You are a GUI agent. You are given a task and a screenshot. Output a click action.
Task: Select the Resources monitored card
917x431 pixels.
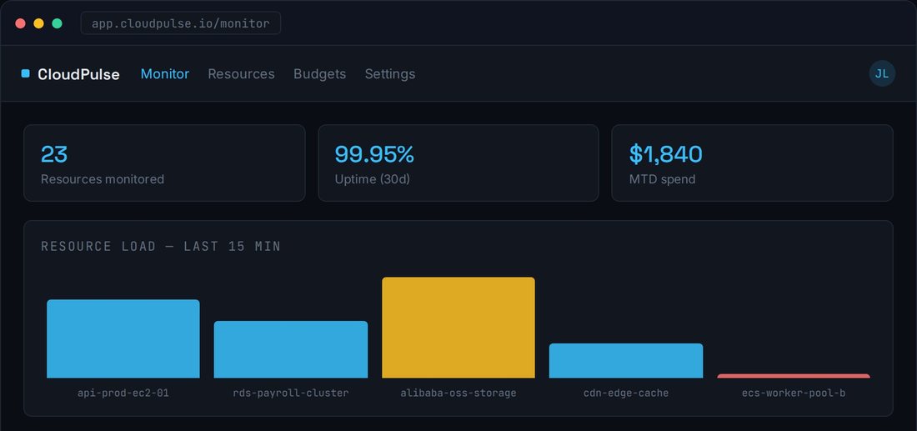(x=164, y=163)
